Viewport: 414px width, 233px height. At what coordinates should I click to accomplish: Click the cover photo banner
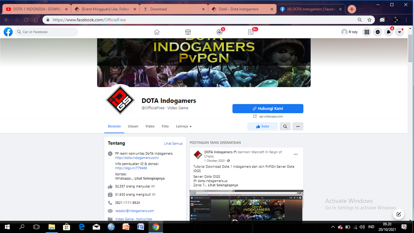click(x=204, y=62)
